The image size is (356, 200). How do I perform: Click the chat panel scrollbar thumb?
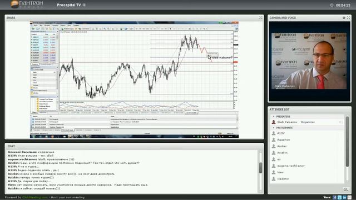point(260,168)
